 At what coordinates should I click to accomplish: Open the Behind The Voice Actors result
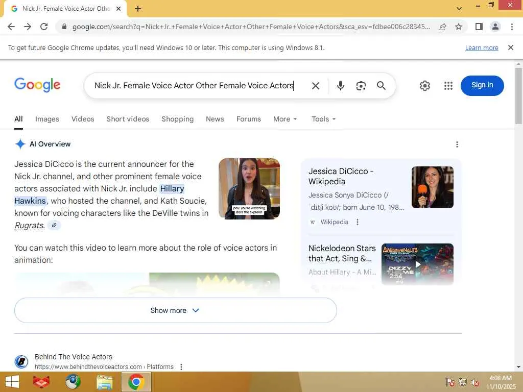tap(74, 357)
